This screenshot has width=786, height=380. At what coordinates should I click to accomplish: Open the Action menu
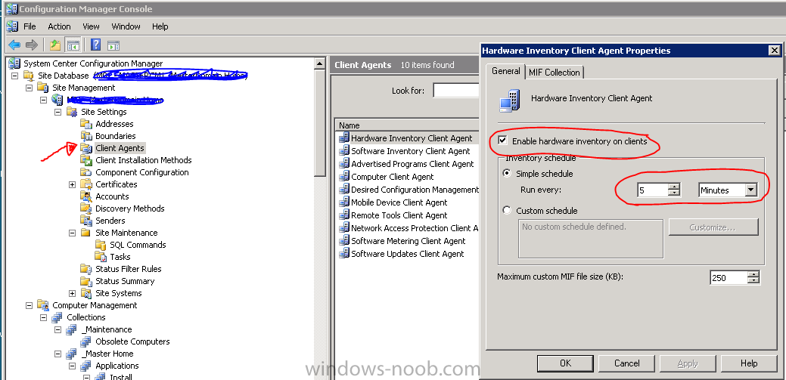59,26
